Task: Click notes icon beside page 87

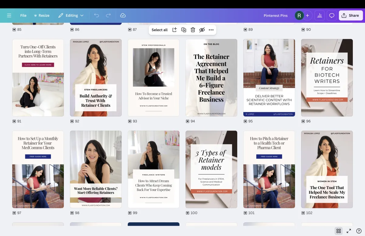Action: click(x=130, y=29)
